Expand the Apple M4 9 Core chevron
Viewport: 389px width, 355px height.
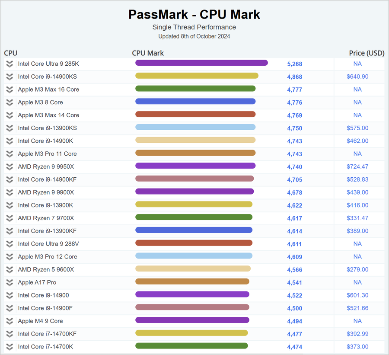point(10,321)
